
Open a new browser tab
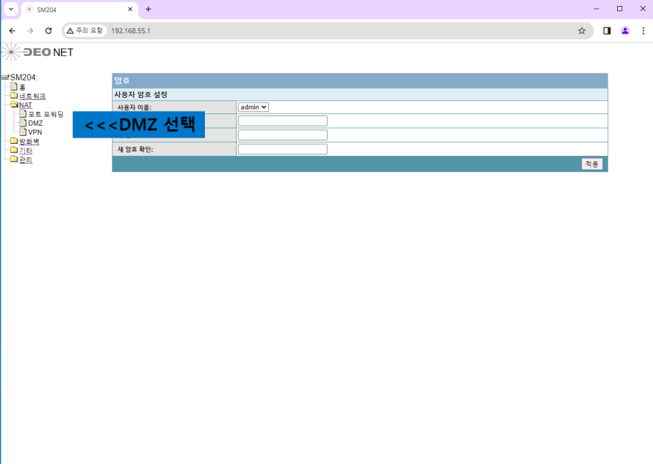coord(148,9)
